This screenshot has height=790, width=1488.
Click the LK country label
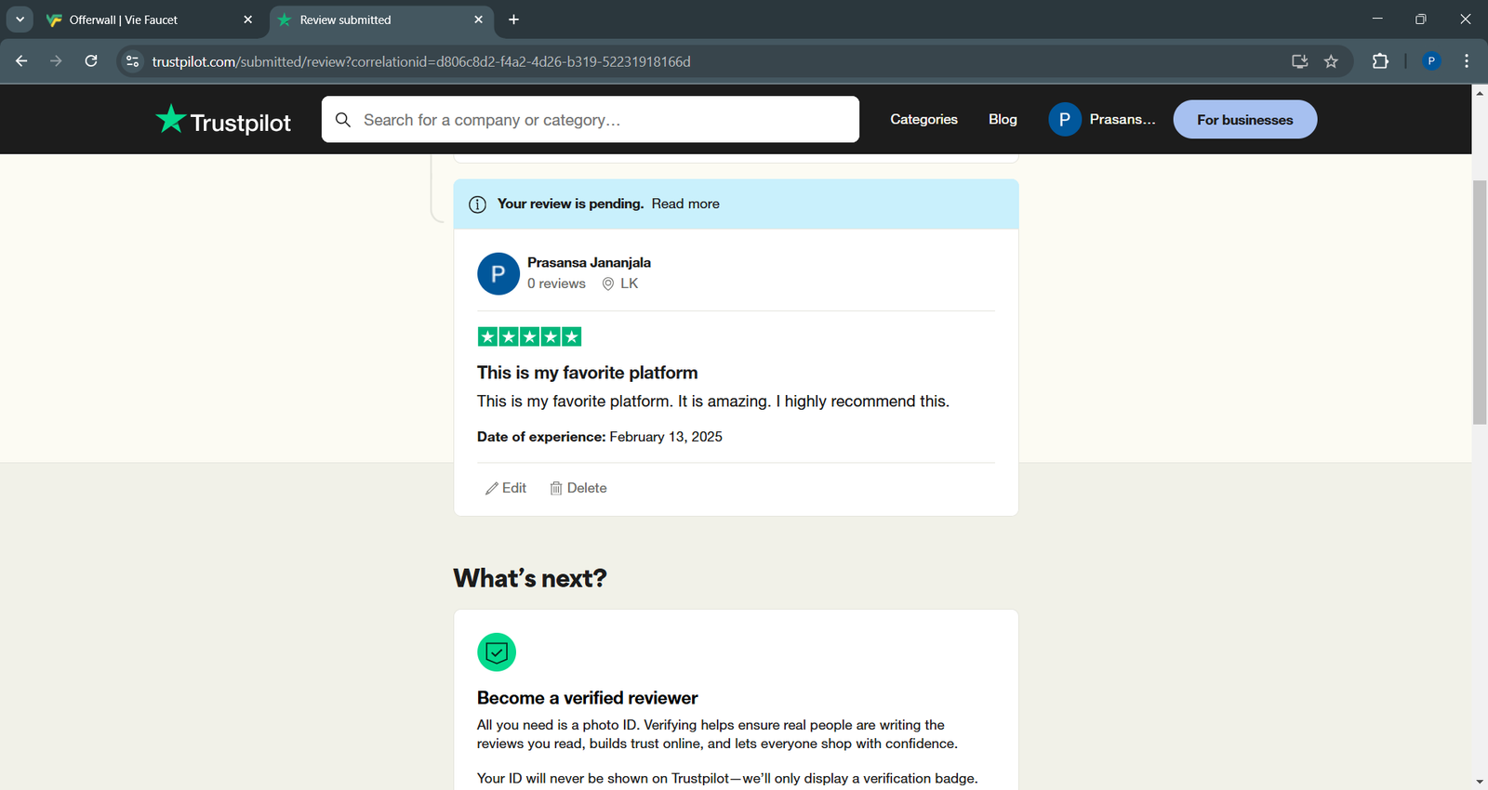(x=630, y=283)
